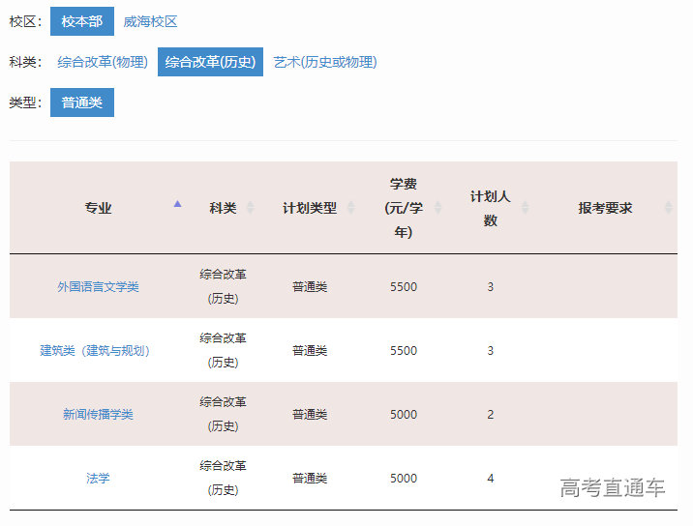Select the 校本部 campus option

(82, 21)
